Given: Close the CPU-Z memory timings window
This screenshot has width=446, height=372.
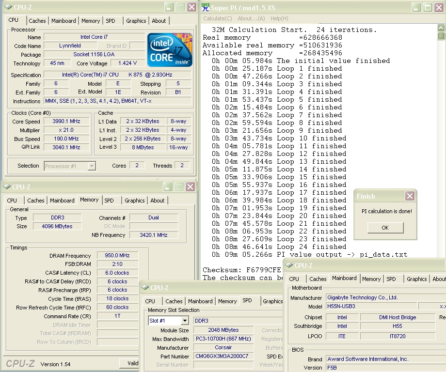Looking at the screenshot, I should (x=191, y=186).
